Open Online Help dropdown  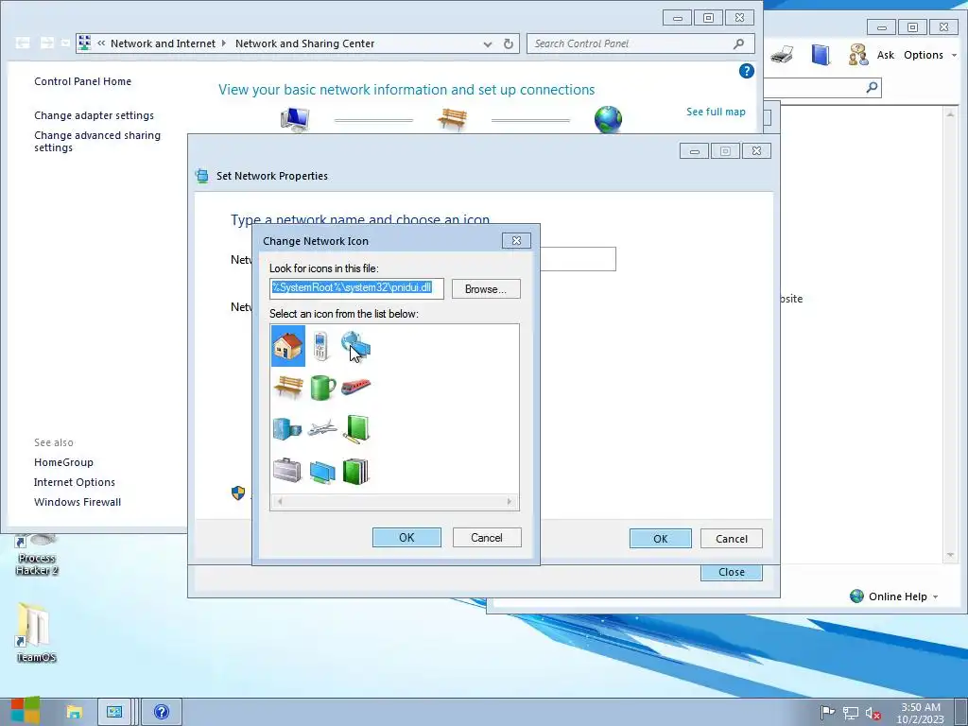(x=894, y=596)
